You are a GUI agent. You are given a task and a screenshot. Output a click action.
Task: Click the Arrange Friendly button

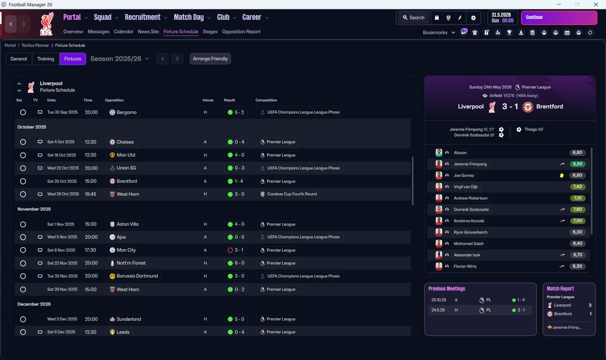click(x=210, y=59)
